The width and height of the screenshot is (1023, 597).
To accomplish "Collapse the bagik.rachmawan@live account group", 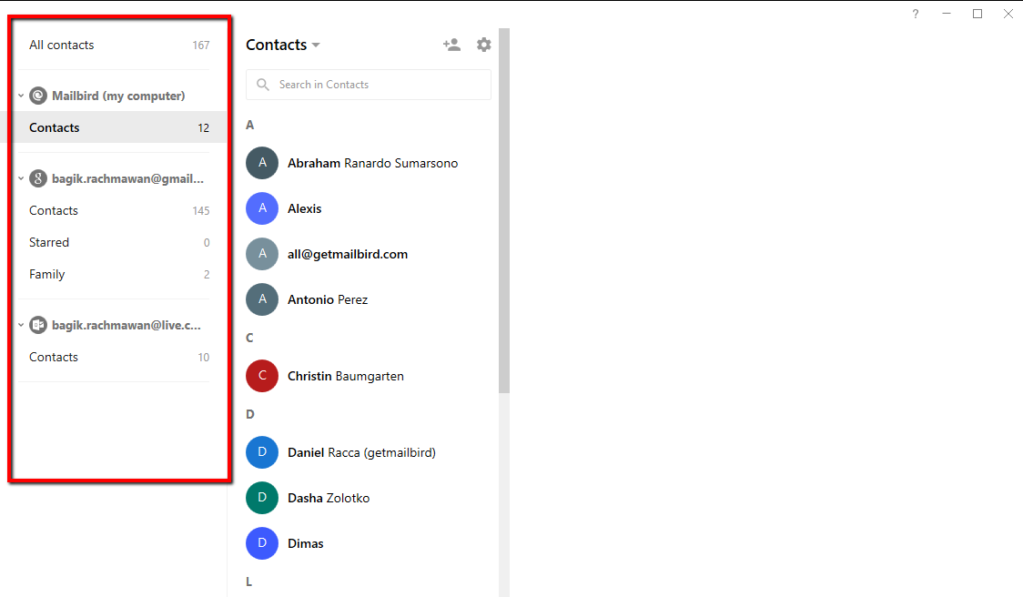I will 21,325.
